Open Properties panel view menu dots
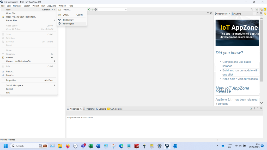267x150 pixels. tap(254, 109)
